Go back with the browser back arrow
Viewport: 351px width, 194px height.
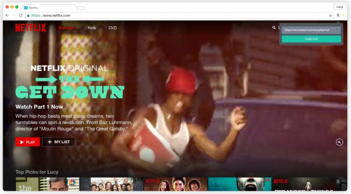[7, 16]
